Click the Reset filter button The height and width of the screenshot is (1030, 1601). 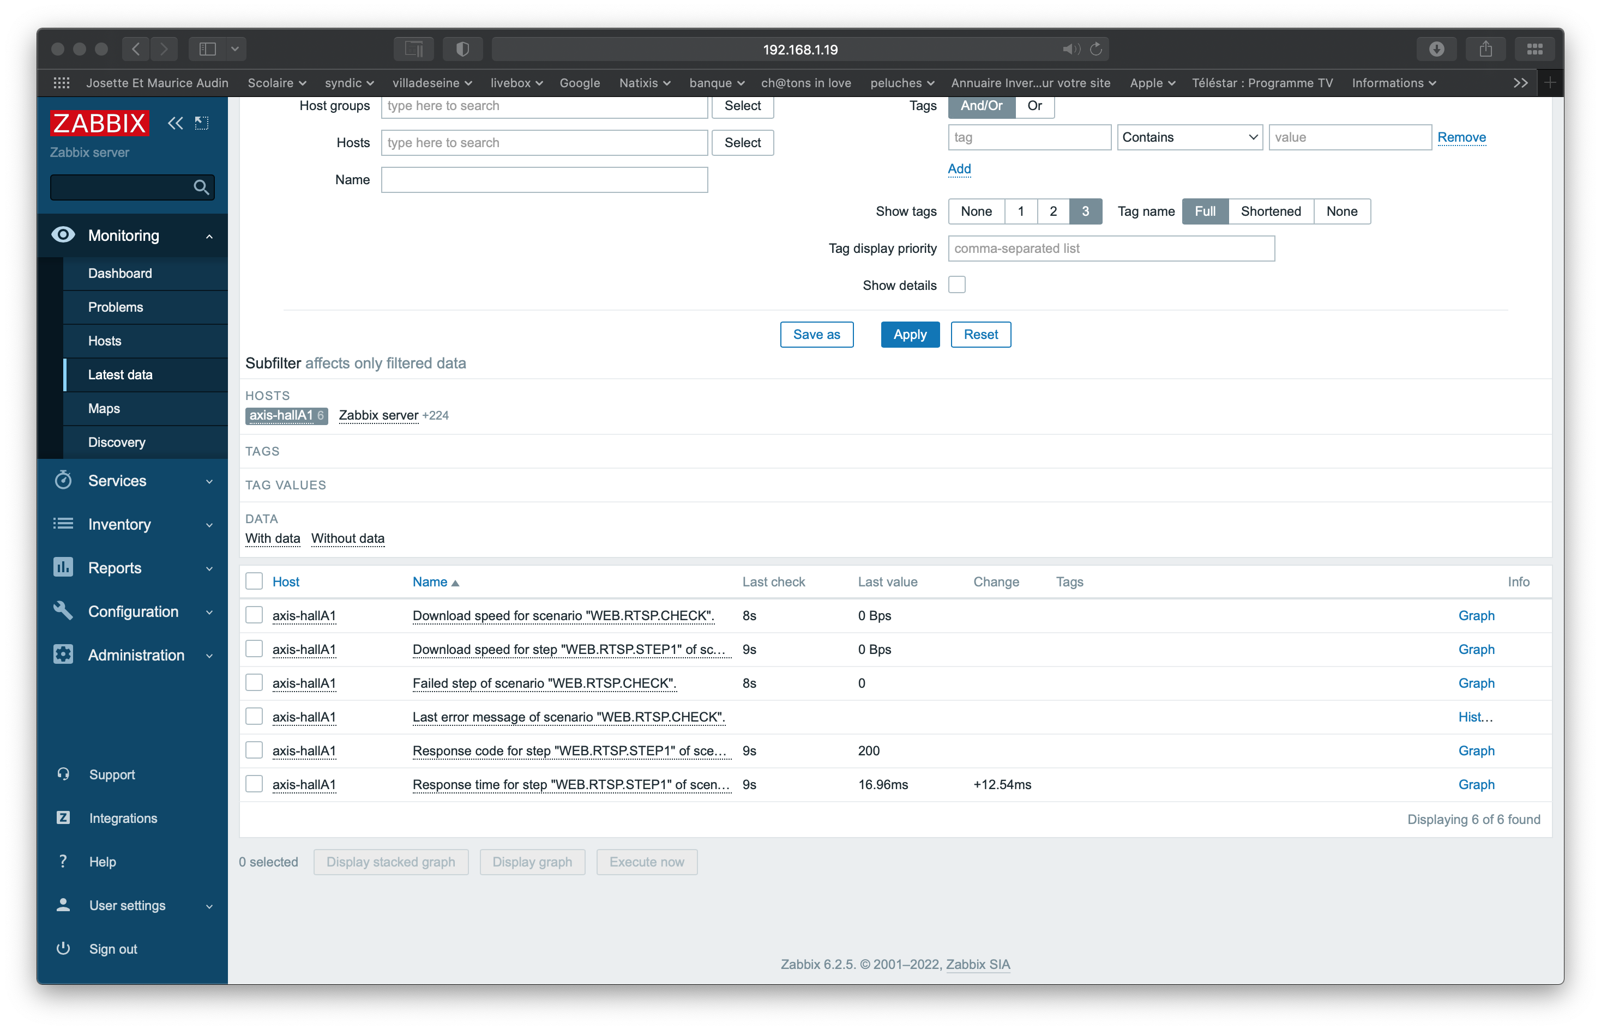point(980,335)
